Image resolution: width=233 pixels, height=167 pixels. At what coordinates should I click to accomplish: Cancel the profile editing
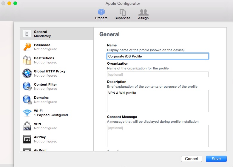[192, 159]
